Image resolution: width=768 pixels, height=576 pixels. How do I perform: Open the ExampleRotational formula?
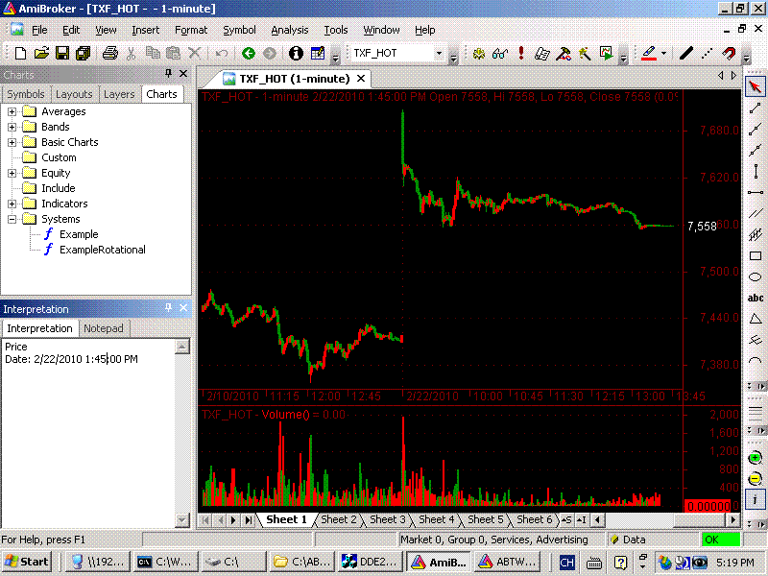tap(103, 250)
